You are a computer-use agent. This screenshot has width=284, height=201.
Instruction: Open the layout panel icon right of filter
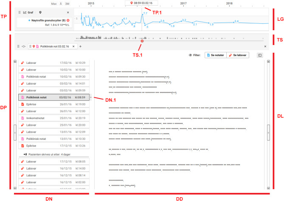260,55
